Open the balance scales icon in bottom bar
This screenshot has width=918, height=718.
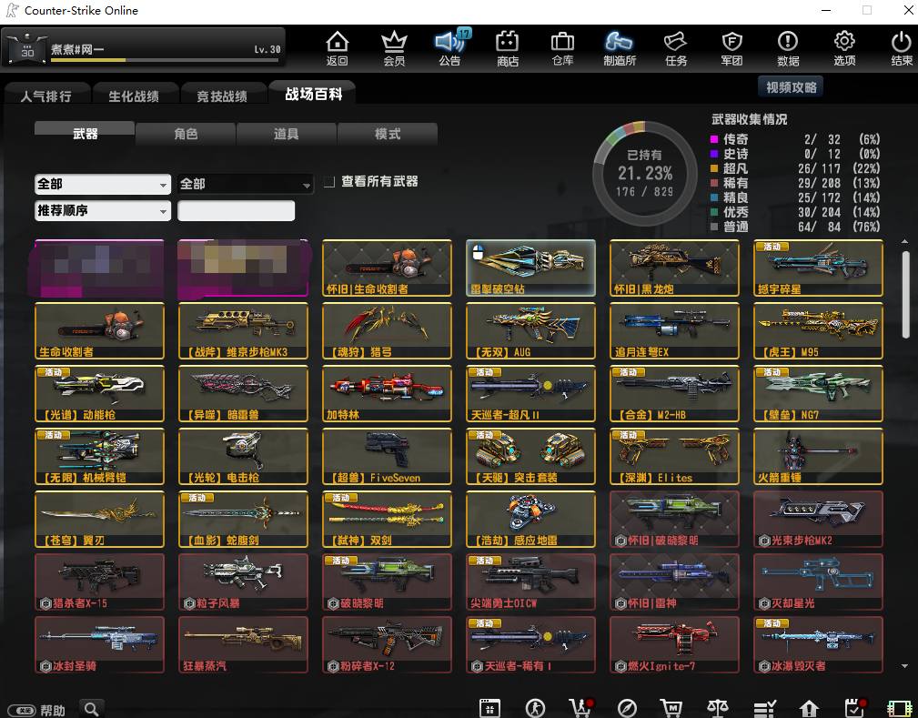pos(718,708)
